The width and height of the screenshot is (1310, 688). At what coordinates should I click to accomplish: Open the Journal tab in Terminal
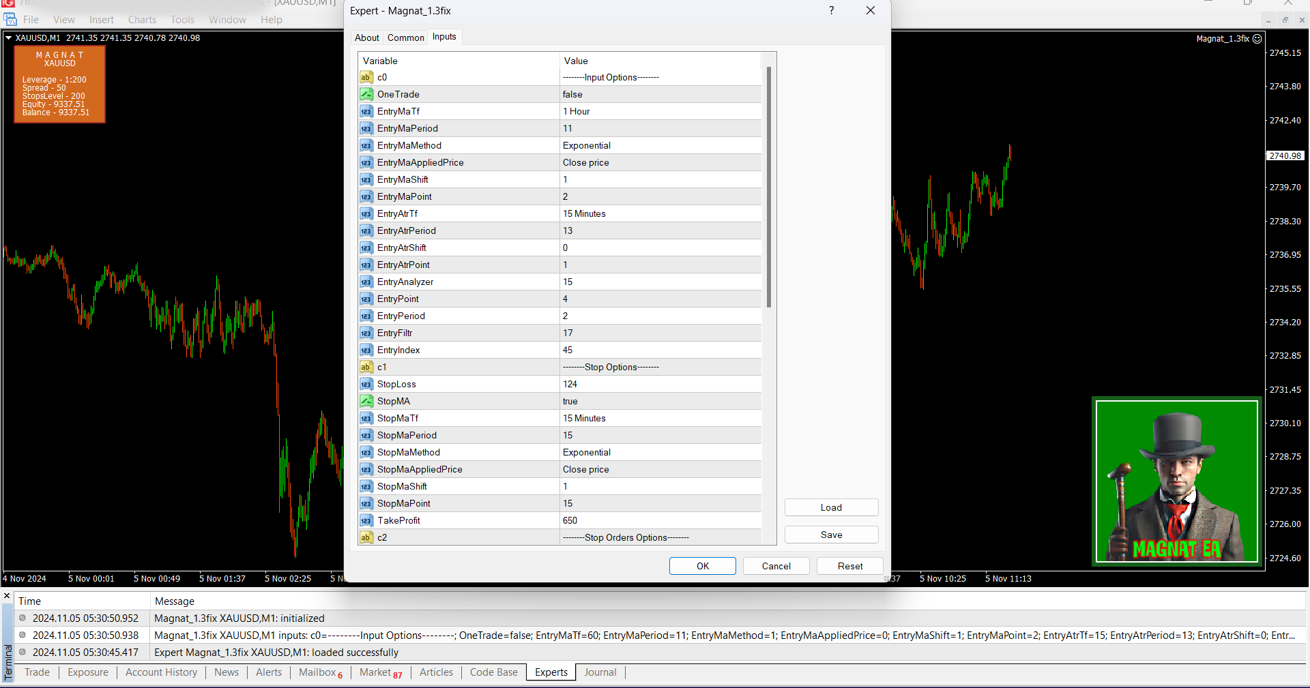pos(600,672)
